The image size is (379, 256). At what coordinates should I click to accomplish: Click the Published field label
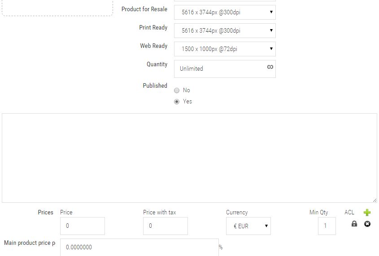[x=155, y=85]
